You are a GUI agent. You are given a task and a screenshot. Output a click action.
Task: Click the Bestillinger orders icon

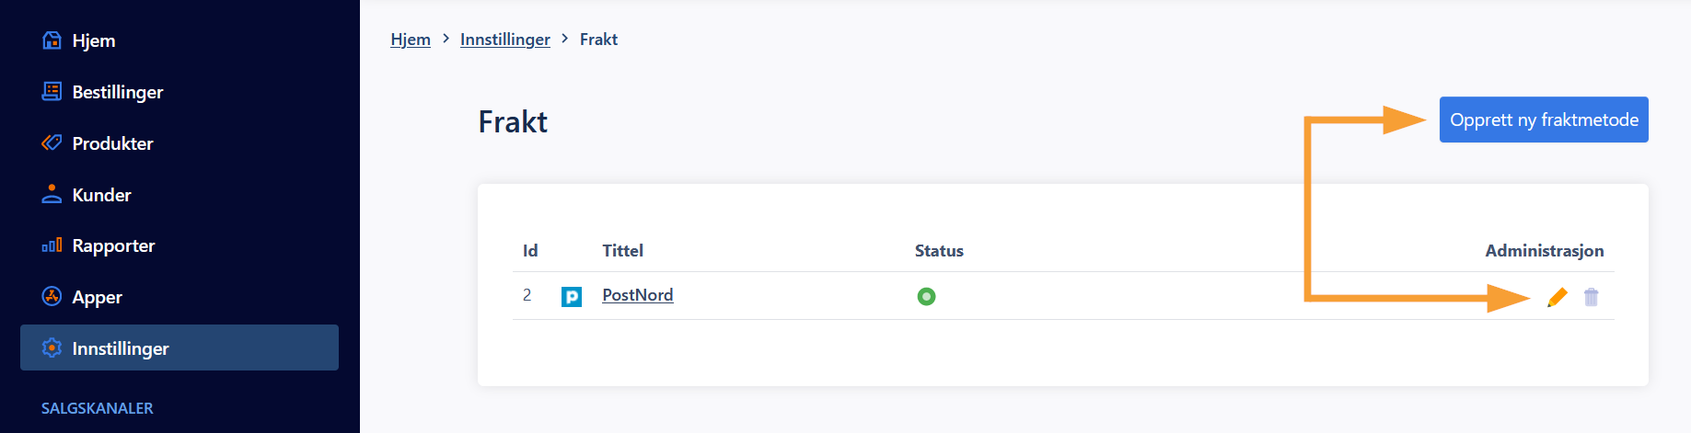(x=52, y=91)
